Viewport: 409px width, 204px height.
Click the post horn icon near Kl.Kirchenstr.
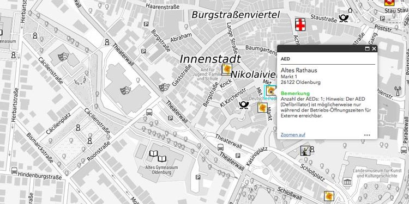pyautogui.click(x=244, y=105)
